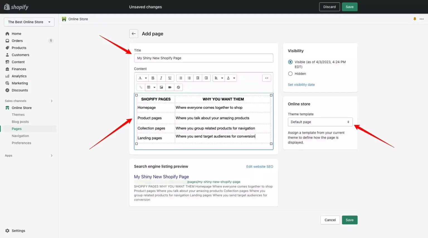Screen dimensions: 428x238
Task: Save the new page
Action: 349,220
